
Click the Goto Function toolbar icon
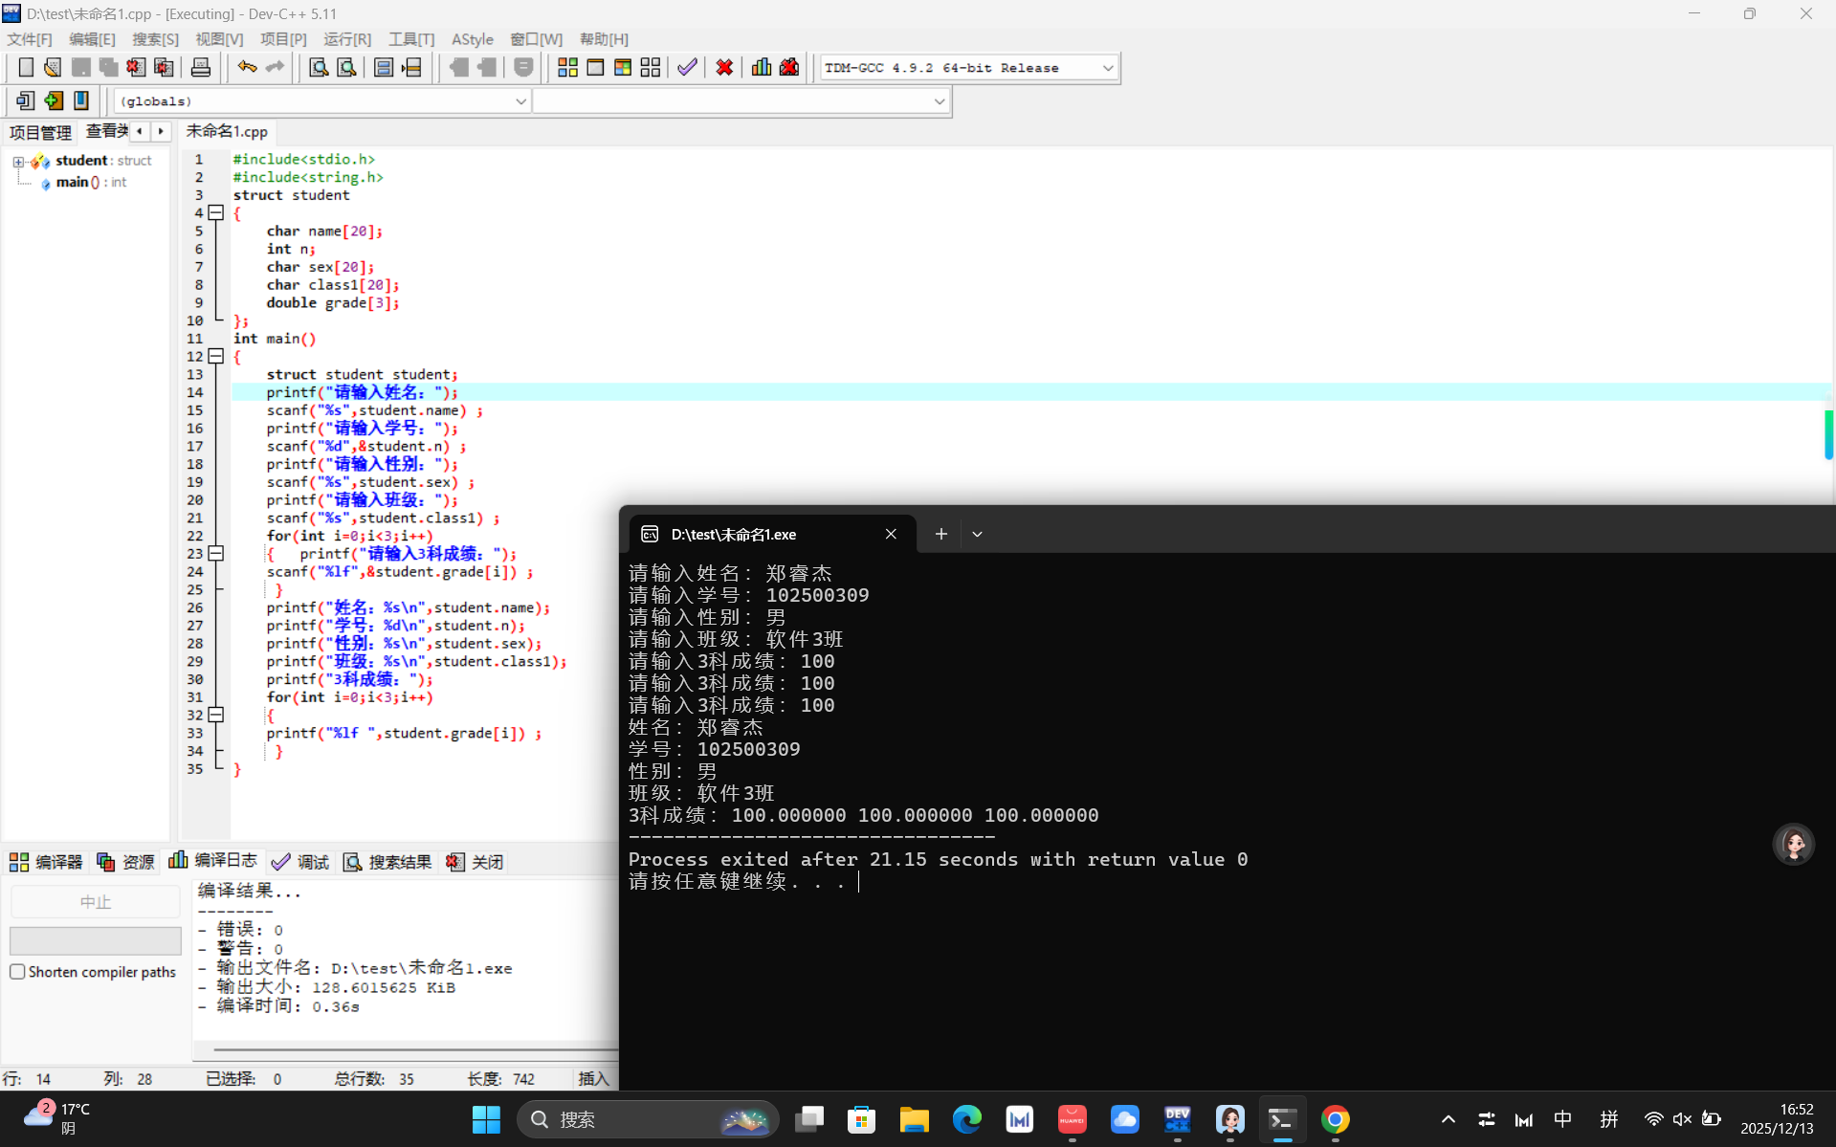(x=384, y=67)
